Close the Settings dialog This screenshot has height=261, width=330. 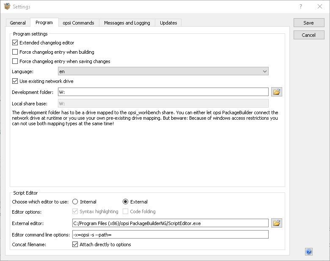320,6
